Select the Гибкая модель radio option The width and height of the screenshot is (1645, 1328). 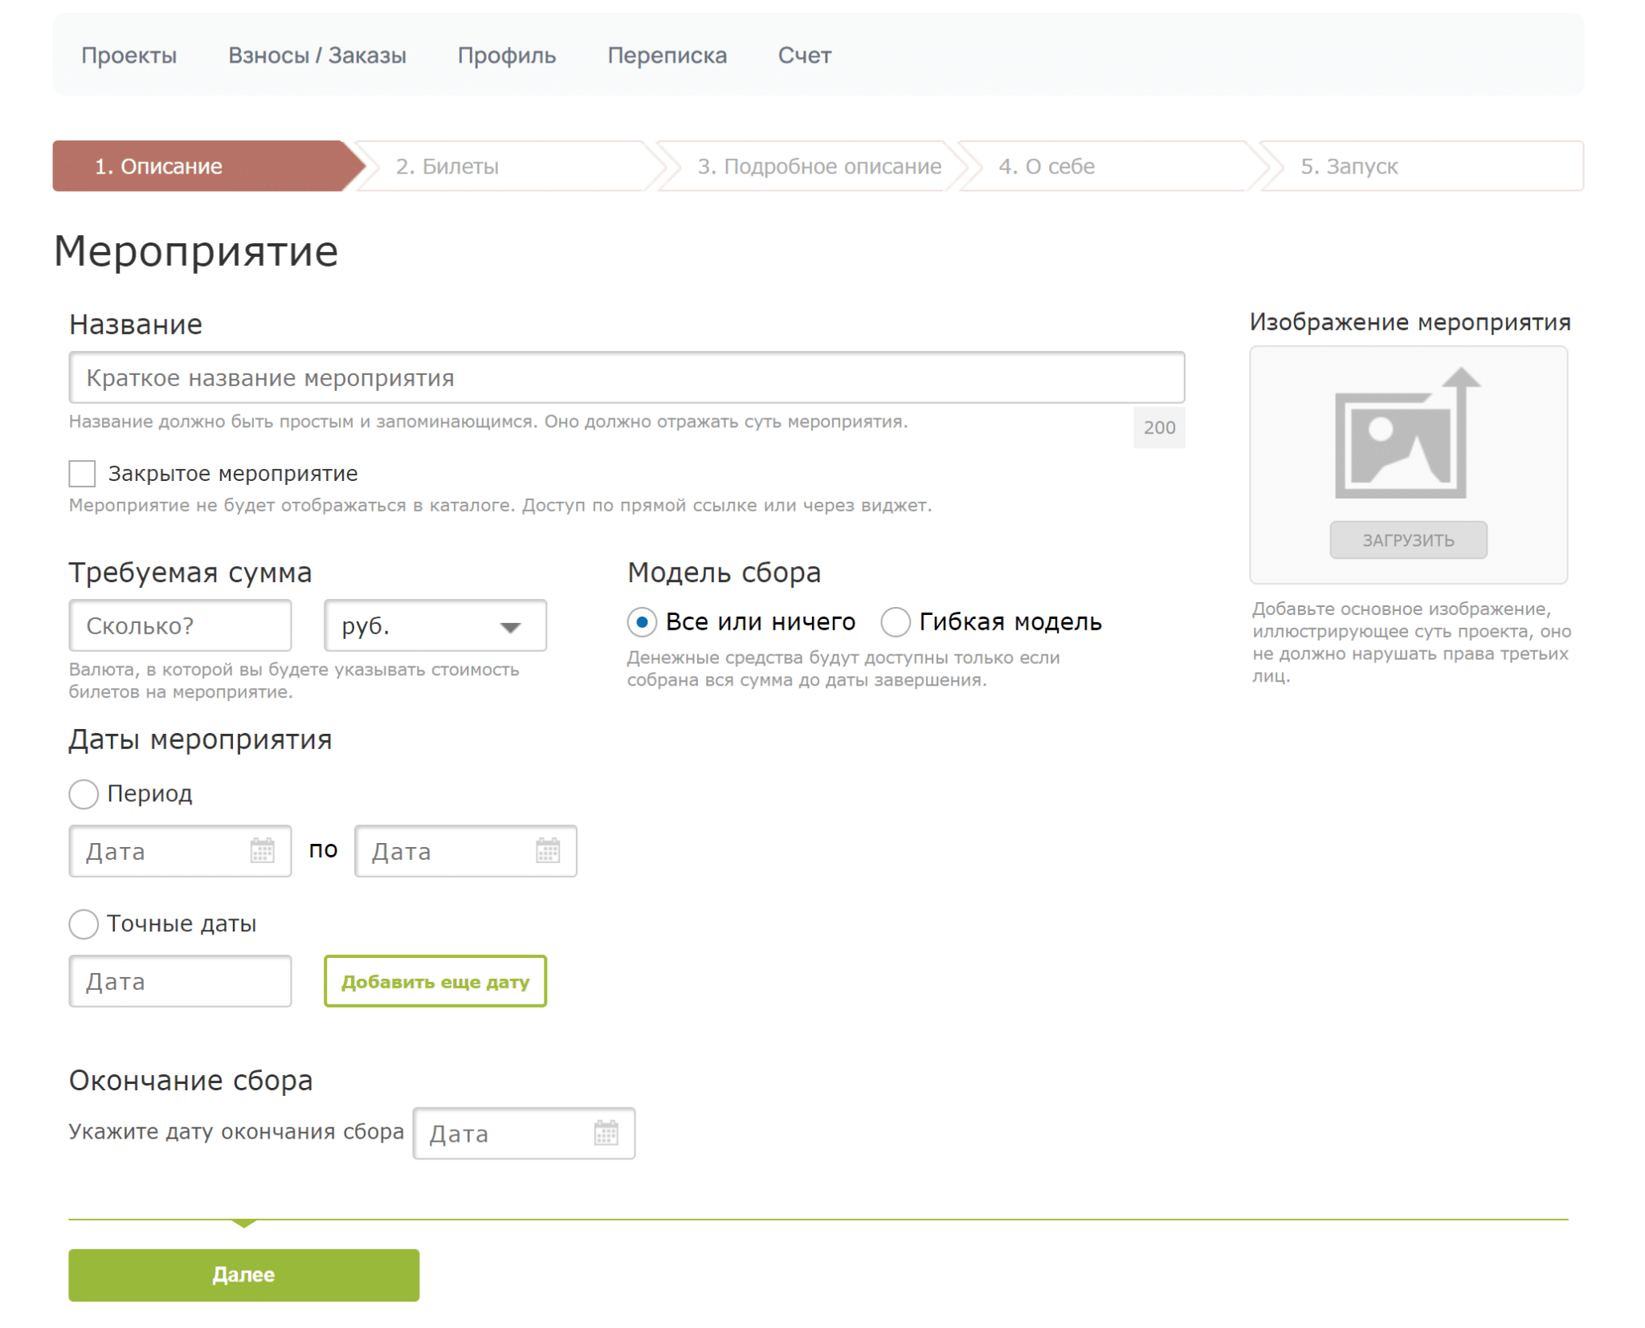coord(895,622)
